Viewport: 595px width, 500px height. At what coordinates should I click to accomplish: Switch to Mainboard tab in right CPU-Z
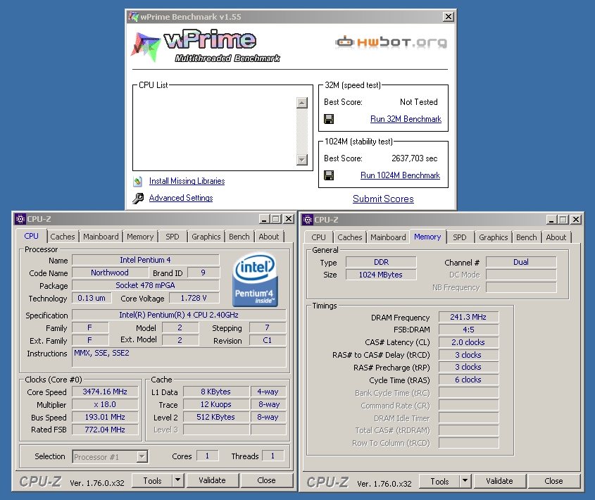coord(388,237)
